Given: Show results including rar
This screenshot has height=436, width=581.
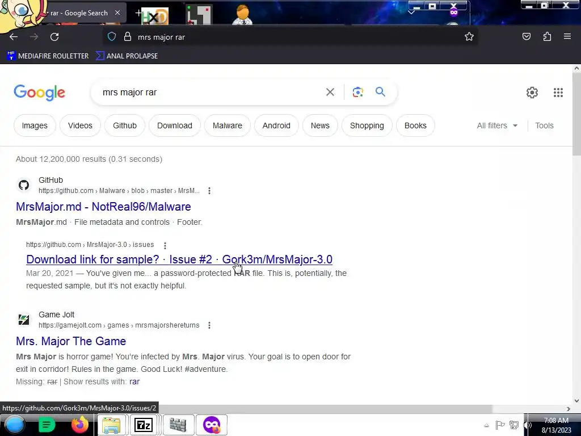Looking at the screenshot, I should click(x=134, y=381).
